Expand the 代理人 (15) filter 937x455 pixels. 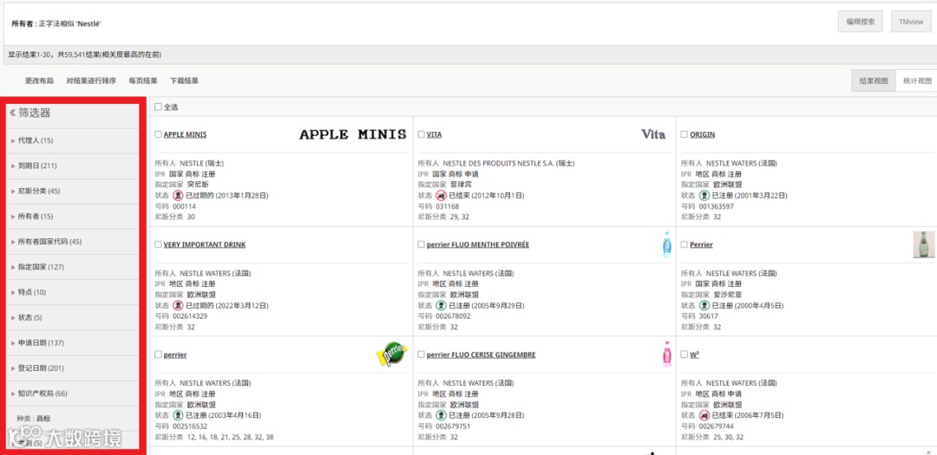point(35,140)
